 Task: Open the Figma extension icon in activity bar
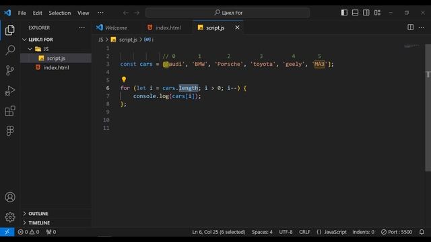point(10,131)
